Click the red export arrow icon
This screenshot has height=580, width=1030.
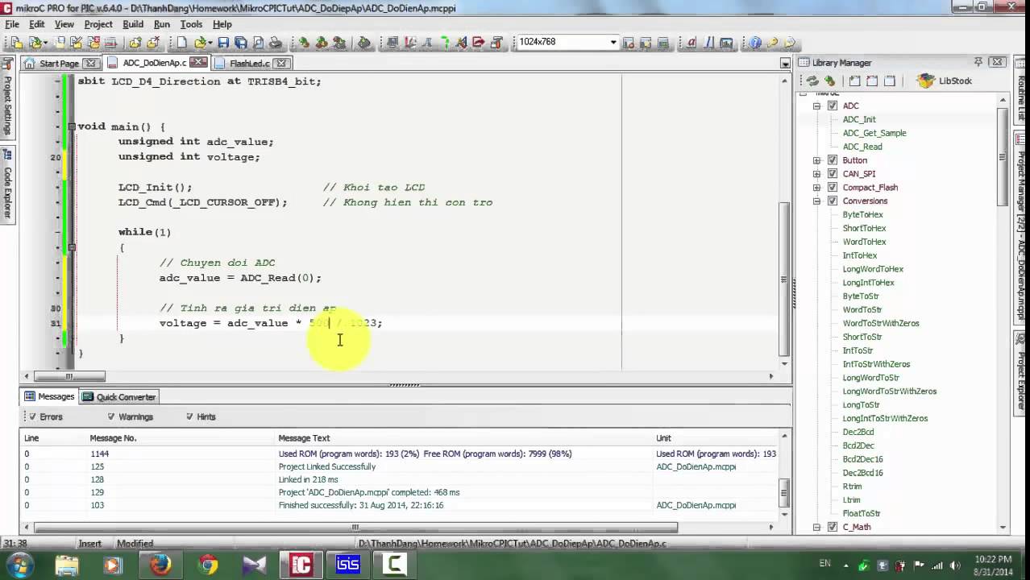click(x=479, y=43)
